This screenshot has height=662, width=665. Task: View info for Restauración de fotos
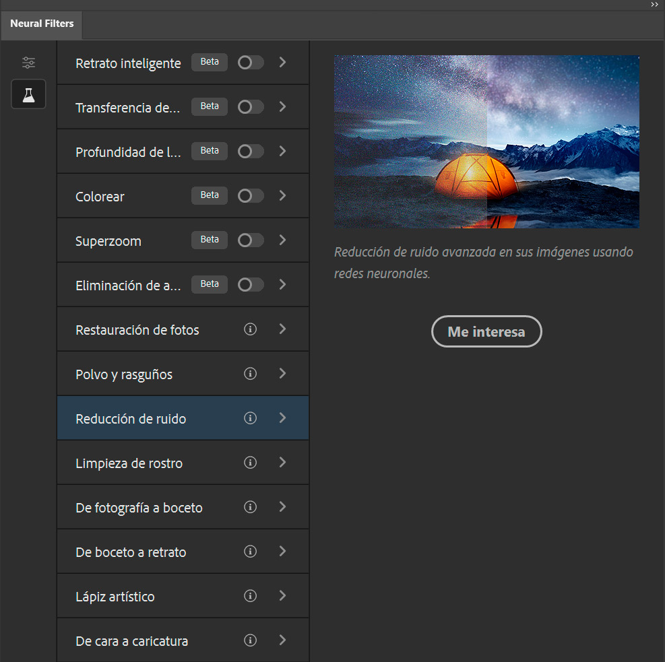click(250, 329)
